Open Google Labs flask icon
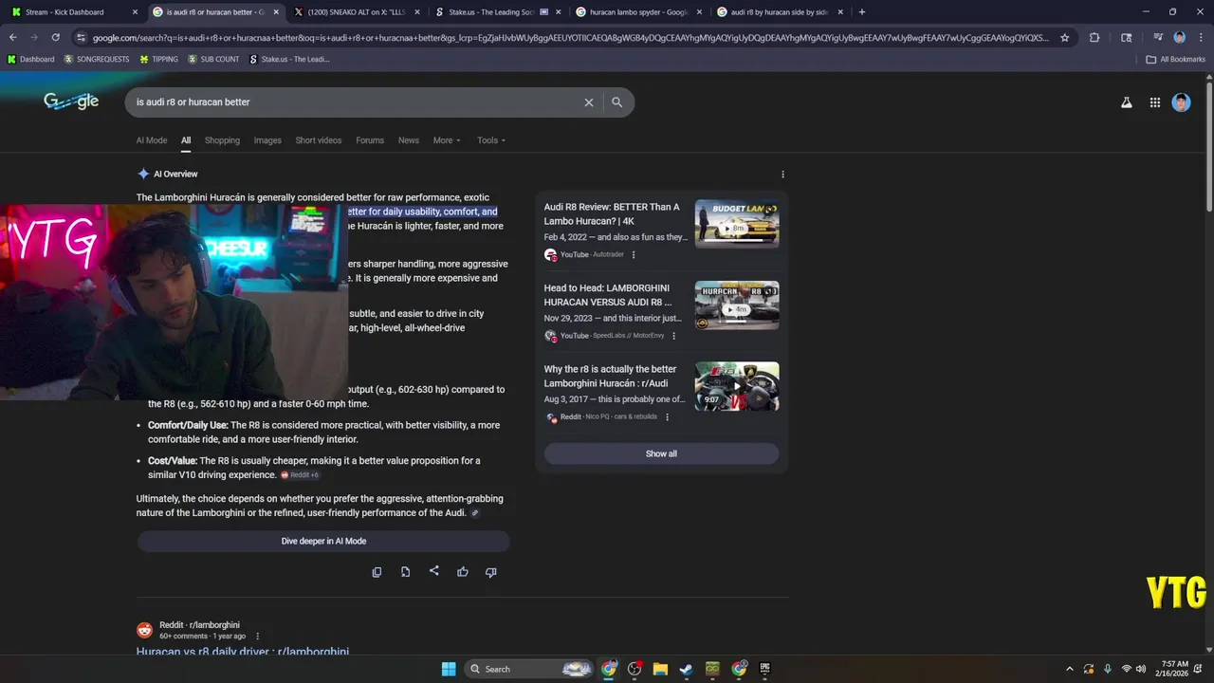The width and height of the screenshot is (1214, 683). coord(1127,102)
